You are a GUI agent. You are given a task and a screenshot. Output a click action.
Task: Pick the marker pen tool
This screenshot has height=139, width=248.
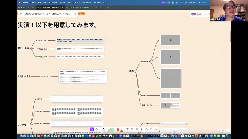[104, 130]
